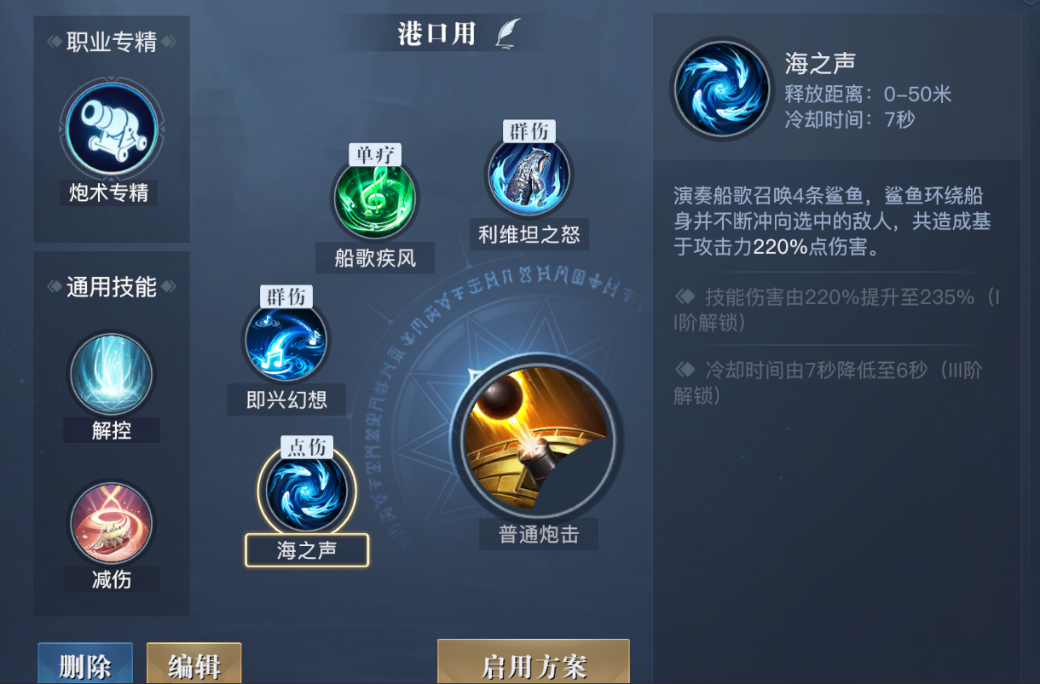Click the 单疗 tag above 船歌疾风
The width and height of the screenshot is (1040, 684).
tap(375, 155)
